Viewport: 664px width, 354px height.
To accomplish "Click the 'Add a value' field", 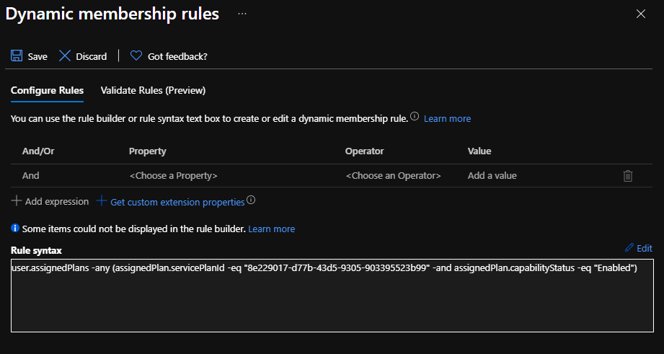I will click(x=492, y=175).
